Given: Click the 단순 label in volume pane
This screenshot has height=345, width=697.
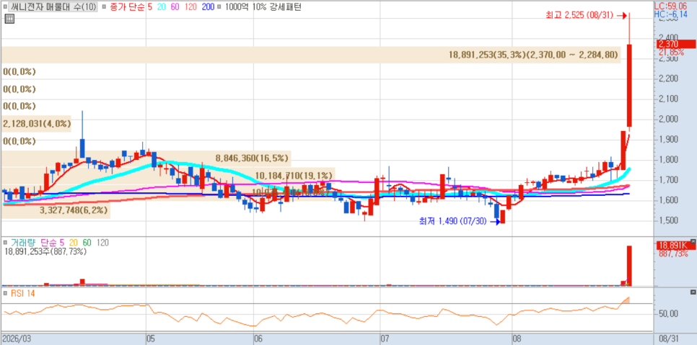Looking at the screenshot, I should coord(48,243).
